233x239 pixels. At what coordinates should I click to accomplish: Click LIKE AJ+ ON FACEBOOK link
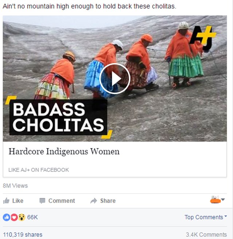point(39,170)
